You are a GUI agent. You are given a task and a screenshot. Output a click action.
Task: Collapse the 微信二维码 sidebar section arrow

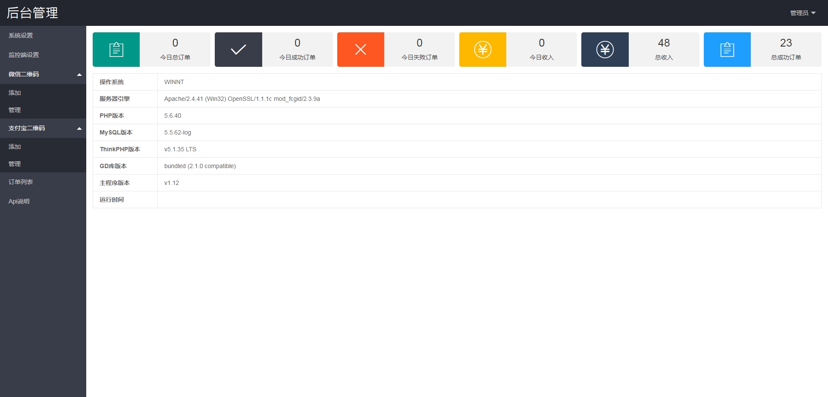[x=79, y=75]
